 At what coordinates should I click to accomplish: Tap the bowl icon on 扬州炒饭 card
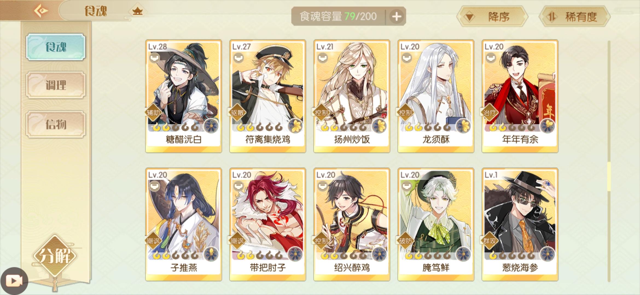coord(323,58)
